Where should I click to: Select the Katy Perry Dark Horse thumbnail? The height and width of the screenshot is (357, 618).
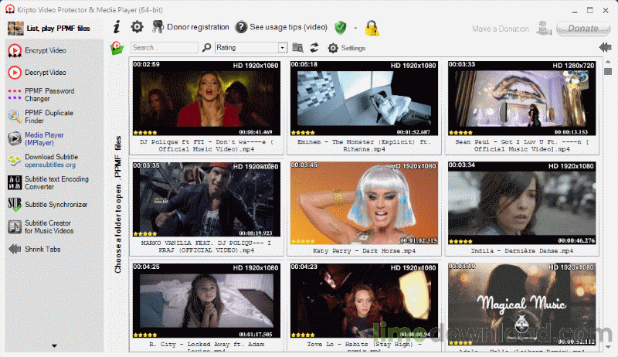365,204
